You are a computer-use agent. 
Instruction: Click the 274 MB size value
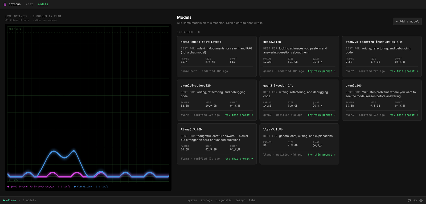click(210, 62)
